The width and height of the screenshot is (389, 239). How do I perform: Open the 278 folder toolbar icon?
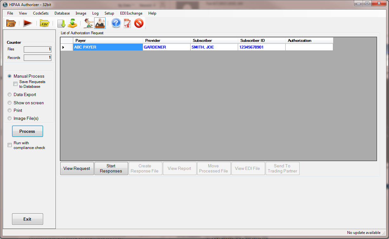11,23
